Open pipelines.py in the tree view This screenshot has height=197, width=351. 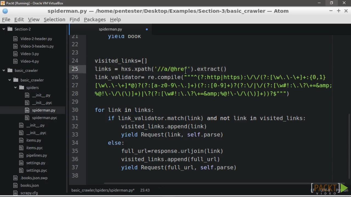(36, 155)
